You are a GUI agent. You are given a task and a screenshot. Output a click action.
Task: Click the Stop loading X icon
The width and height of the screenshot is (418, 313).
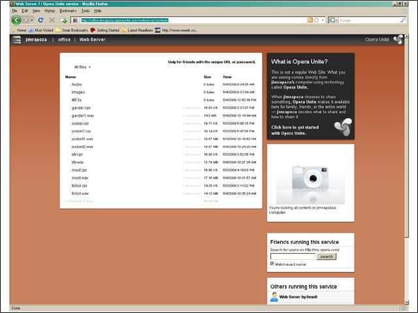(52, 20)
